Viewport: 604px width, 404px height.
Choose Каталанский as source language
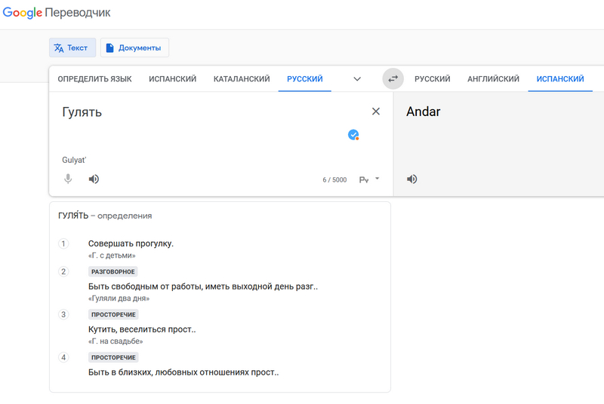tap(242, 79)
